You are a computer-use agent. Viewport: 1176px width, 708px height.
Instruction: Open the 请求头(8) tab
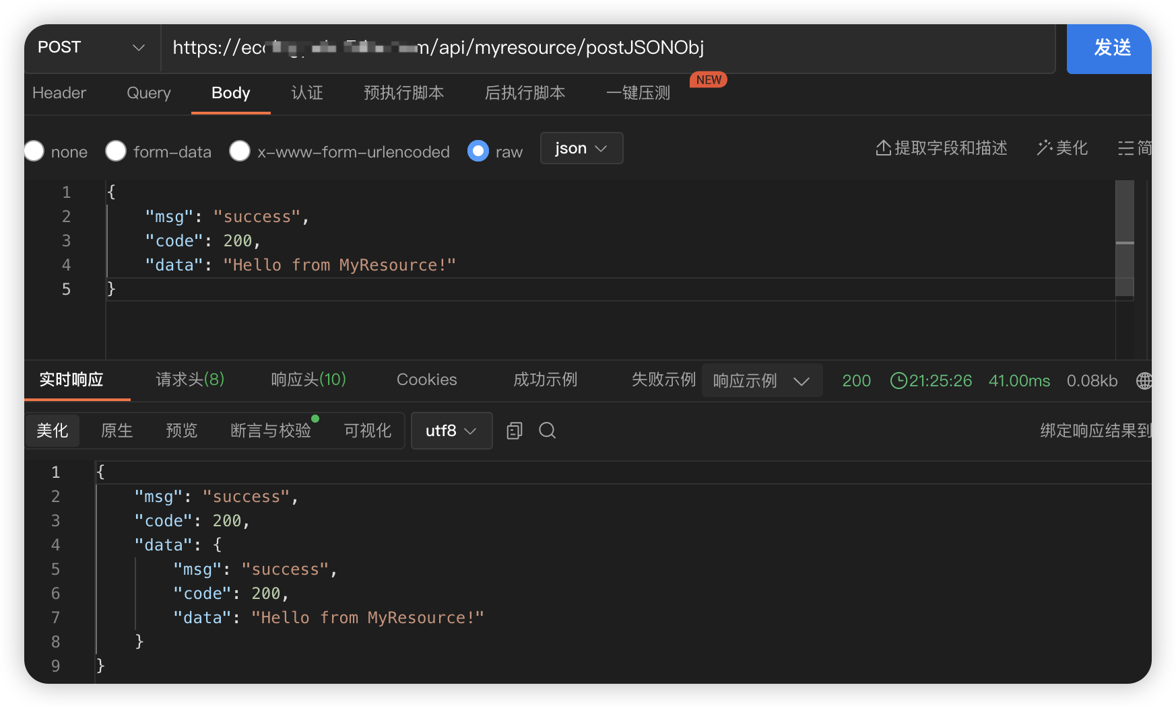190,380
